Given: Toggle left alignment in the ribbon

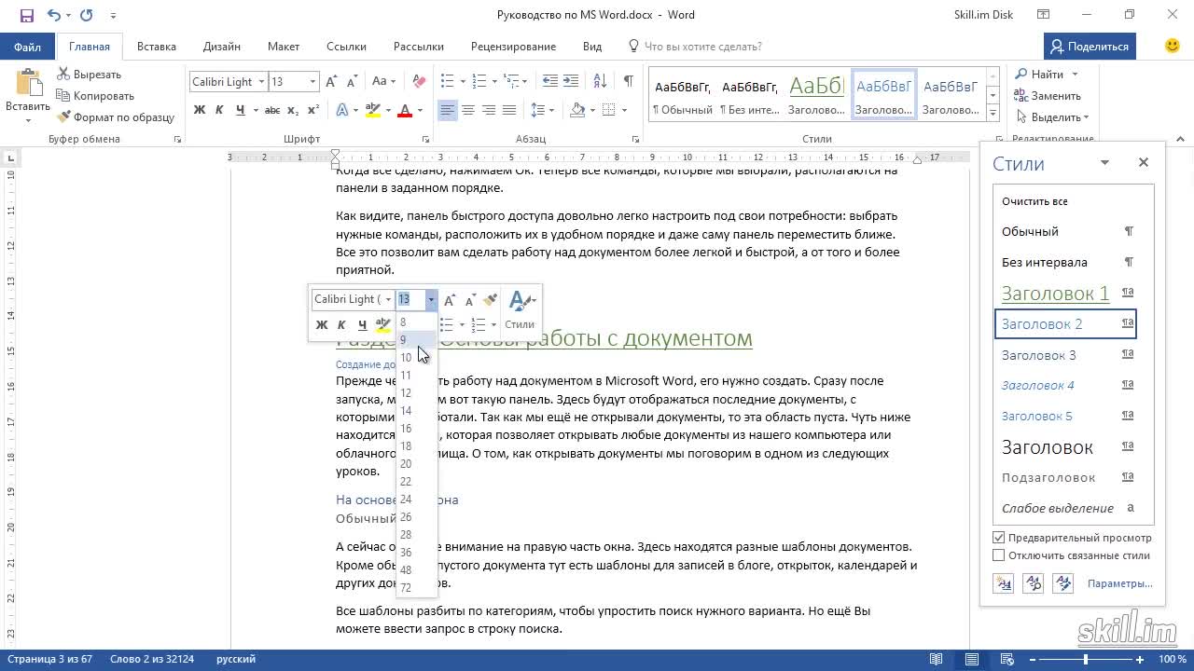Looking at the screenshot, I should point(448,110).
